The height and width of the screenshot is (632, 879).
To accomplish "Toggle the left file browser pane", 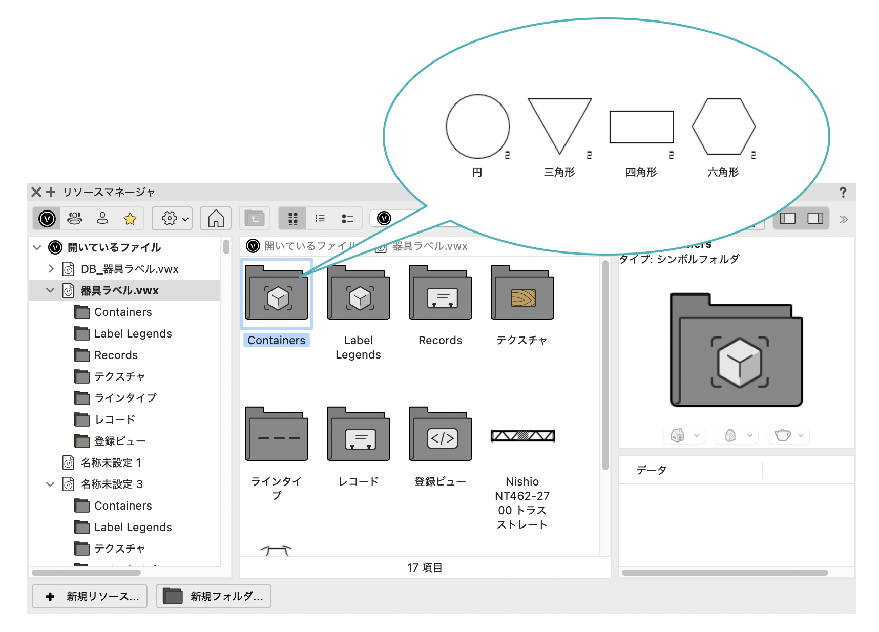I will point(787,219).
